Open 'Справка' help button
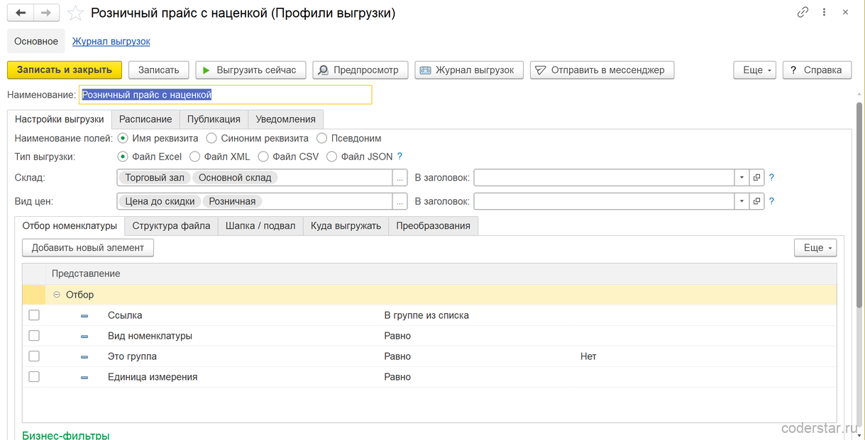This screenshot has width=865, height=440. [817, 69]
